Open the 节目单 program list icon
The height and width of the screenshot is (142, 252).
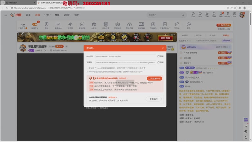coord(177,26)
